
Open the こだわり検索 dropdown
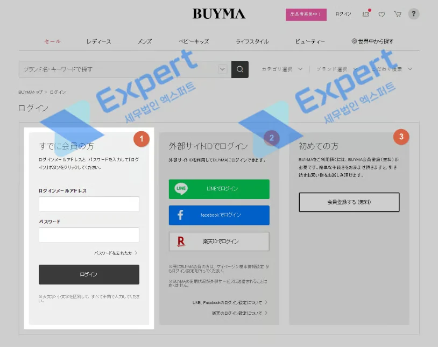[x=392, y=69]
